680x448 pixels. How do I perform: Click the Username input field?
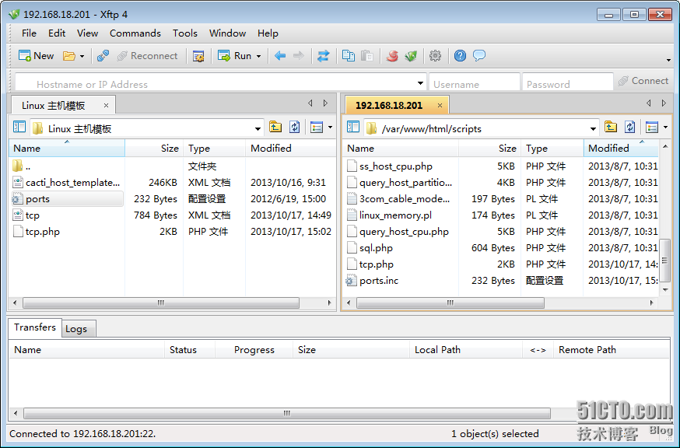pos(474,82)
